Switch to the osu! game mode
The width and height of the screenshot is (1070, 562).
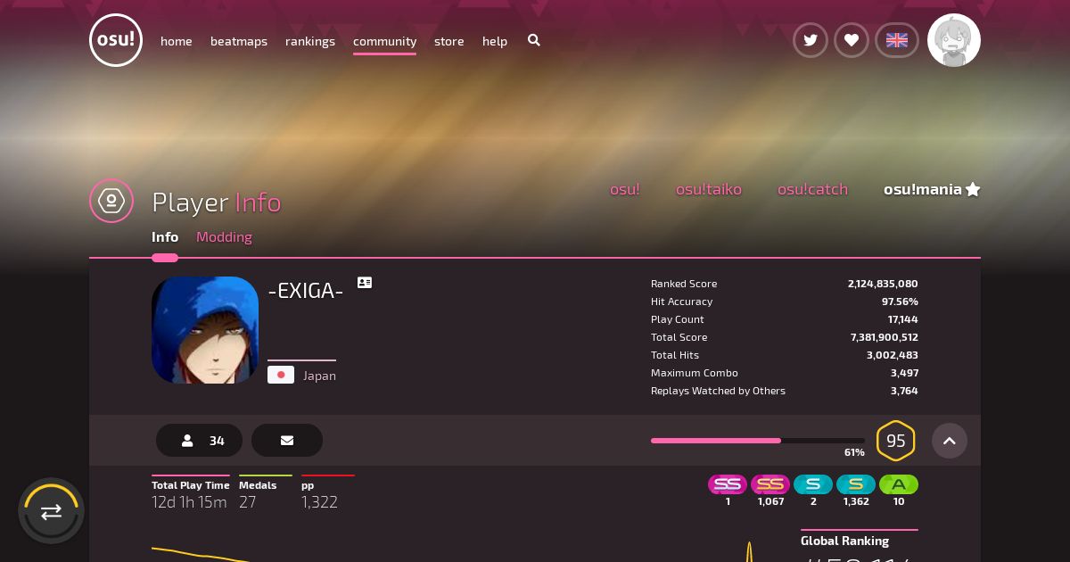(625, 189)
